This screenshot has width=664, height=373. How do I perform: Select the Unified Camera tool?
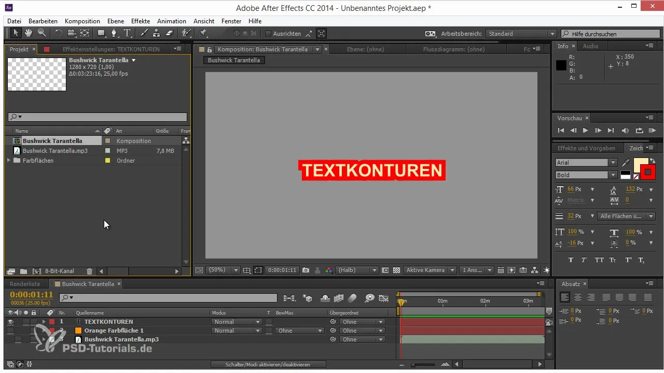pos(72,33)
